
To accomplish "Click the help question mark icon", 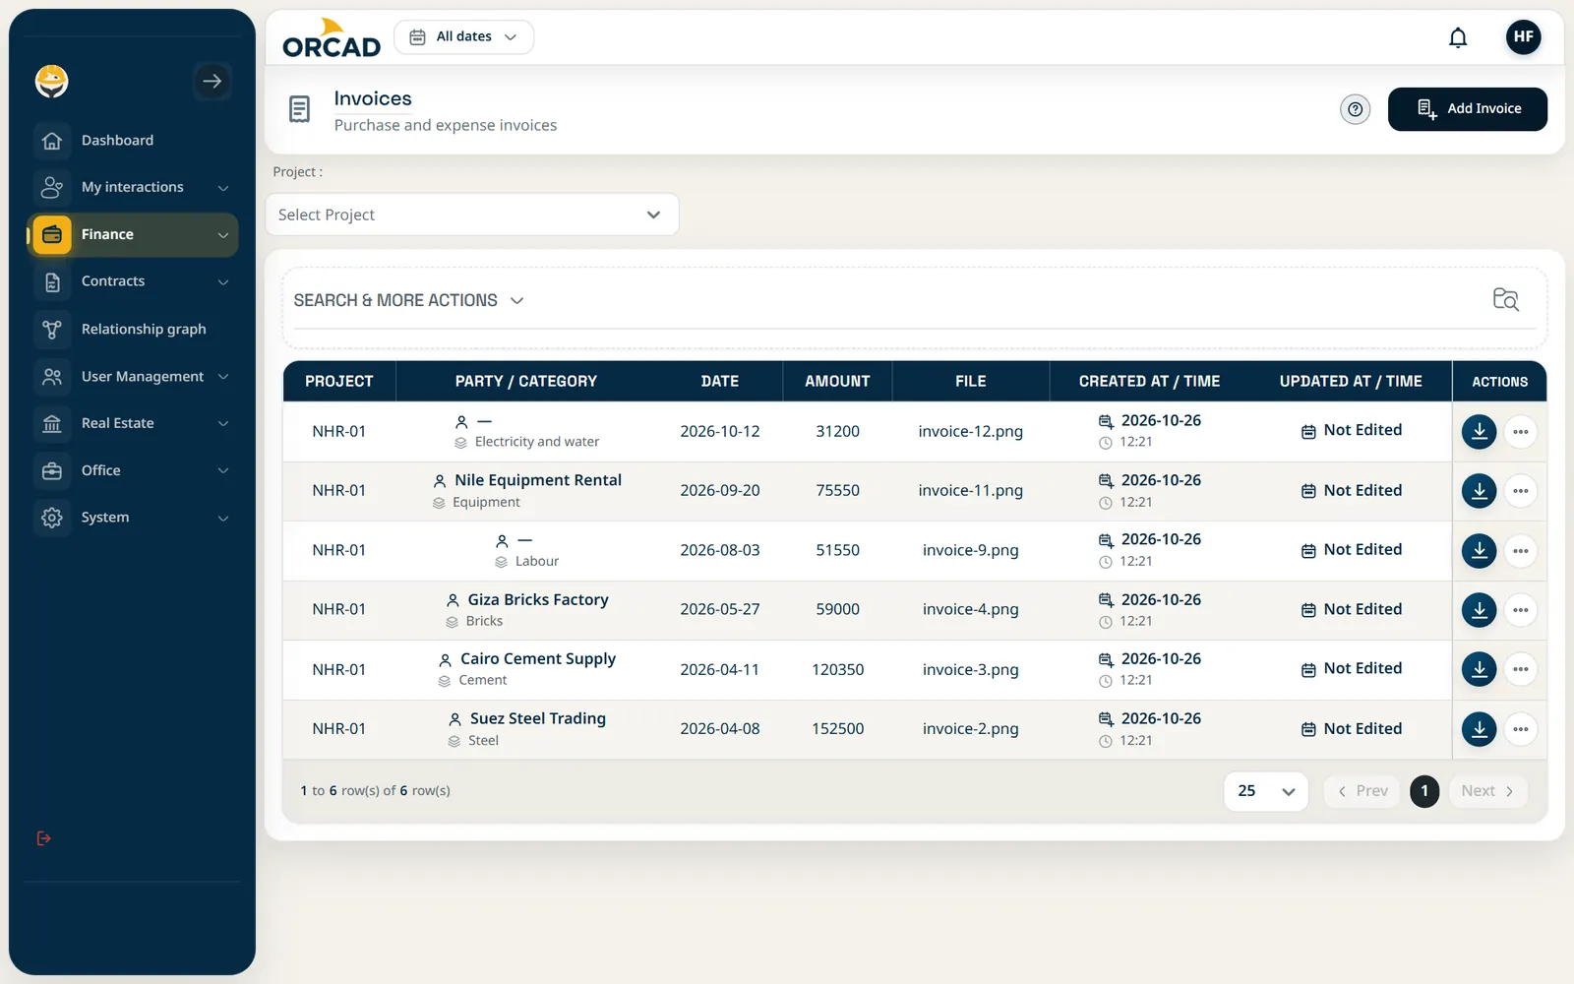I will (x=1355, y=109).
